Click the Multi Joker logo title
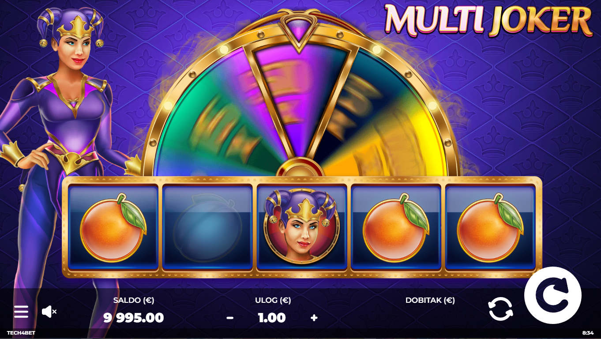 pyautogui.click(x=488, y=20)
